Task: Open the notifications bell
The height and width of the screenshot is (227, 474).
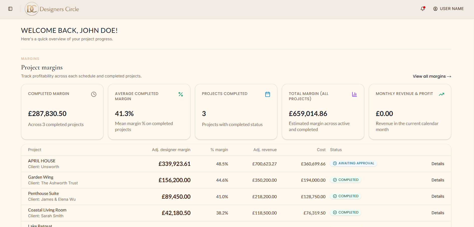Action: click(423, 9)
